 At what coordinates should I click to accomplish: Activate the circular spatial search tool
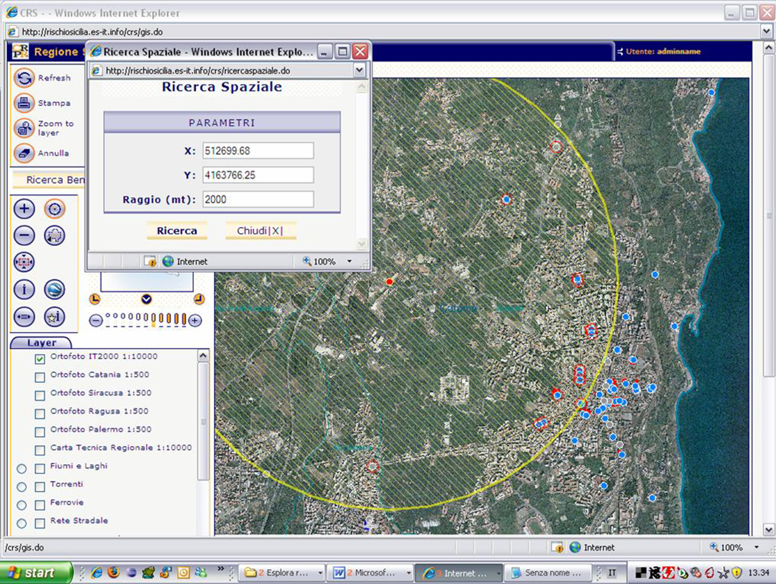pyautogui.click(x=55, y=209)
